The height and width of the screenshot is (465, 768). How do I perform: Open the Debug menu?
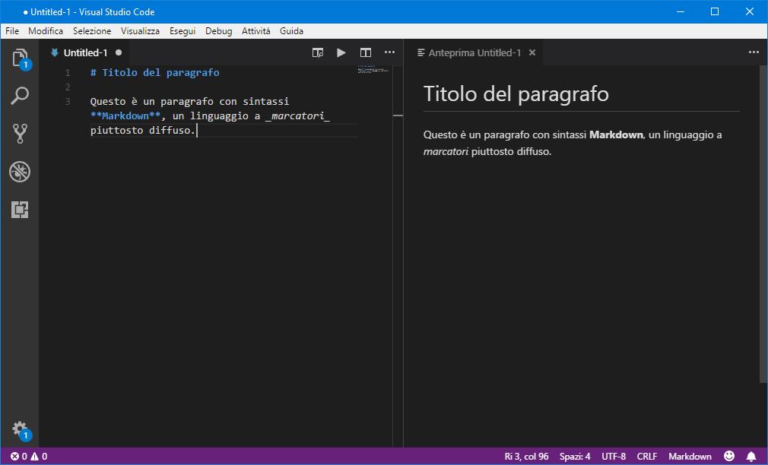[218, 31]
